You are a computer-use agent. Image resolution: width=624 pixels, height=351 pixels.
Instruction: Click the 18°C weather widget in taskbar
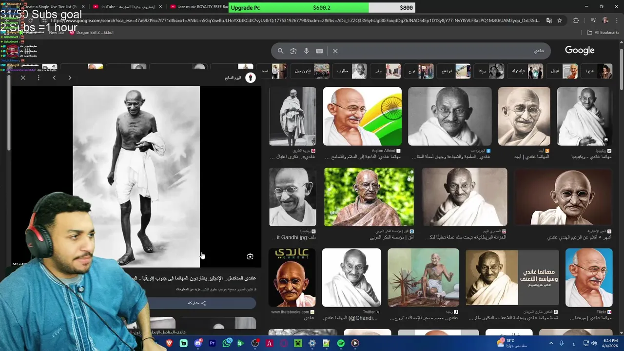[x=511, y=343]
